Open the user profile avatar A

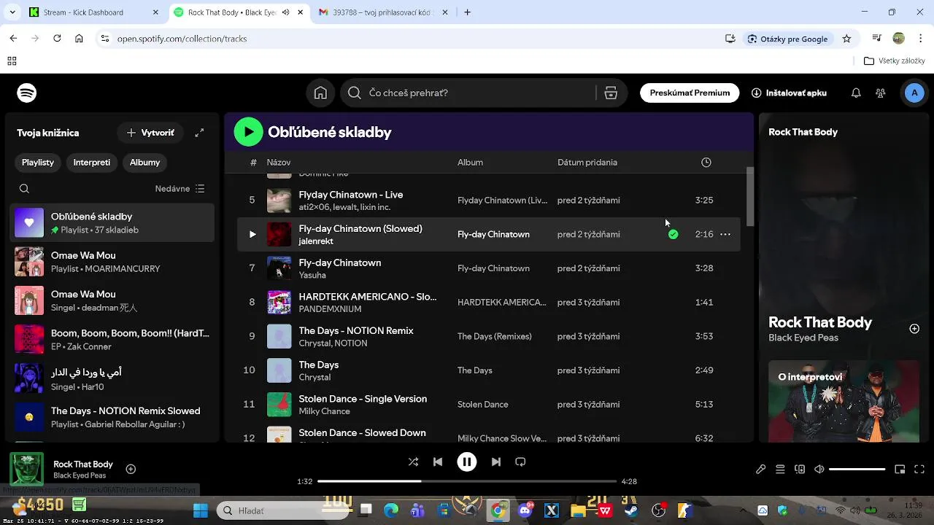click(914, 93)
